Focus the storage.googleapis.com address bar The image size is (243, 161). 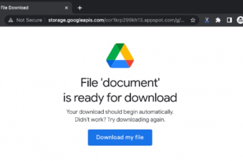(116, 20)
